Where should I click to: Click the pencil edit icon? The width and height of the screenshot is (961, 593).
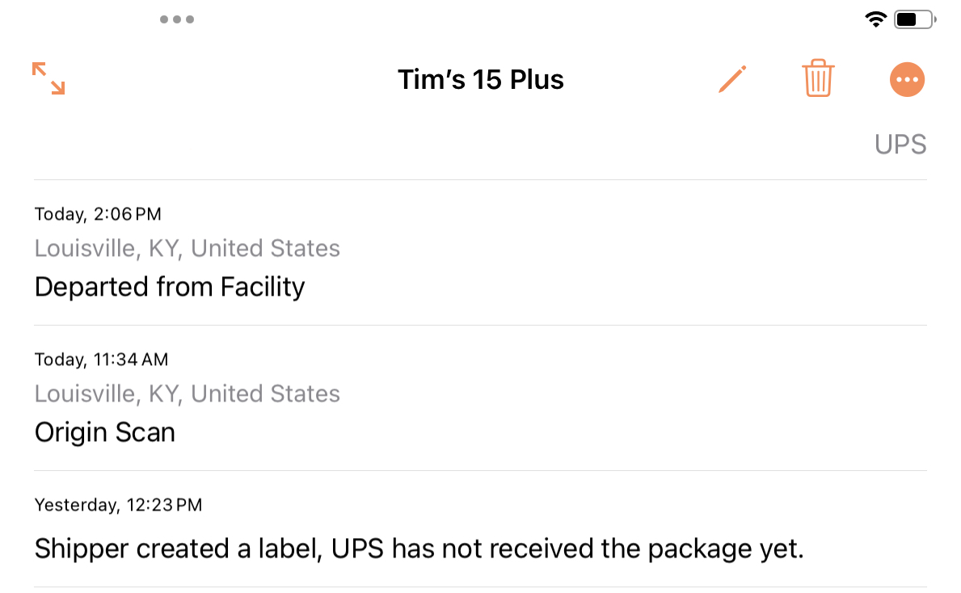tap(732, 79)
